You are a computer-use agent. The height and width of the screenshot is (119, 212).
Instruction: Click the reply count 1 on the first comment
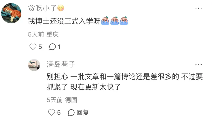click(x=59, y=47)
